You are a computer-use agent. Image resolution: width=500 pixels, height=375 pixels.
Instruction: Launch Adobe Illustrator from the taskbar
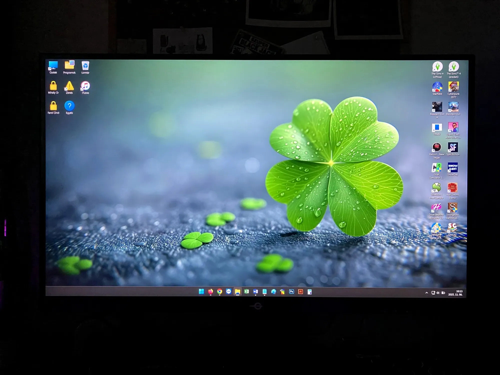(x=300, y=292)
